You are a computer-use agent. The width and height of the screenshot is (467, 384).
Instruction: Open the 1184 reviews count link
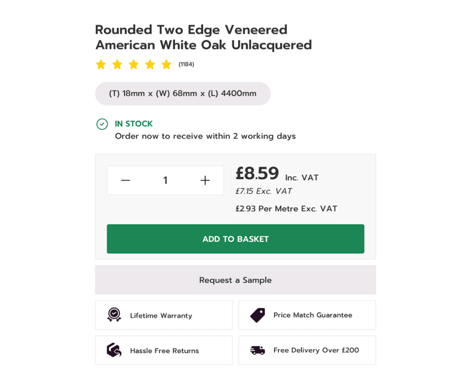pos(186,64)
